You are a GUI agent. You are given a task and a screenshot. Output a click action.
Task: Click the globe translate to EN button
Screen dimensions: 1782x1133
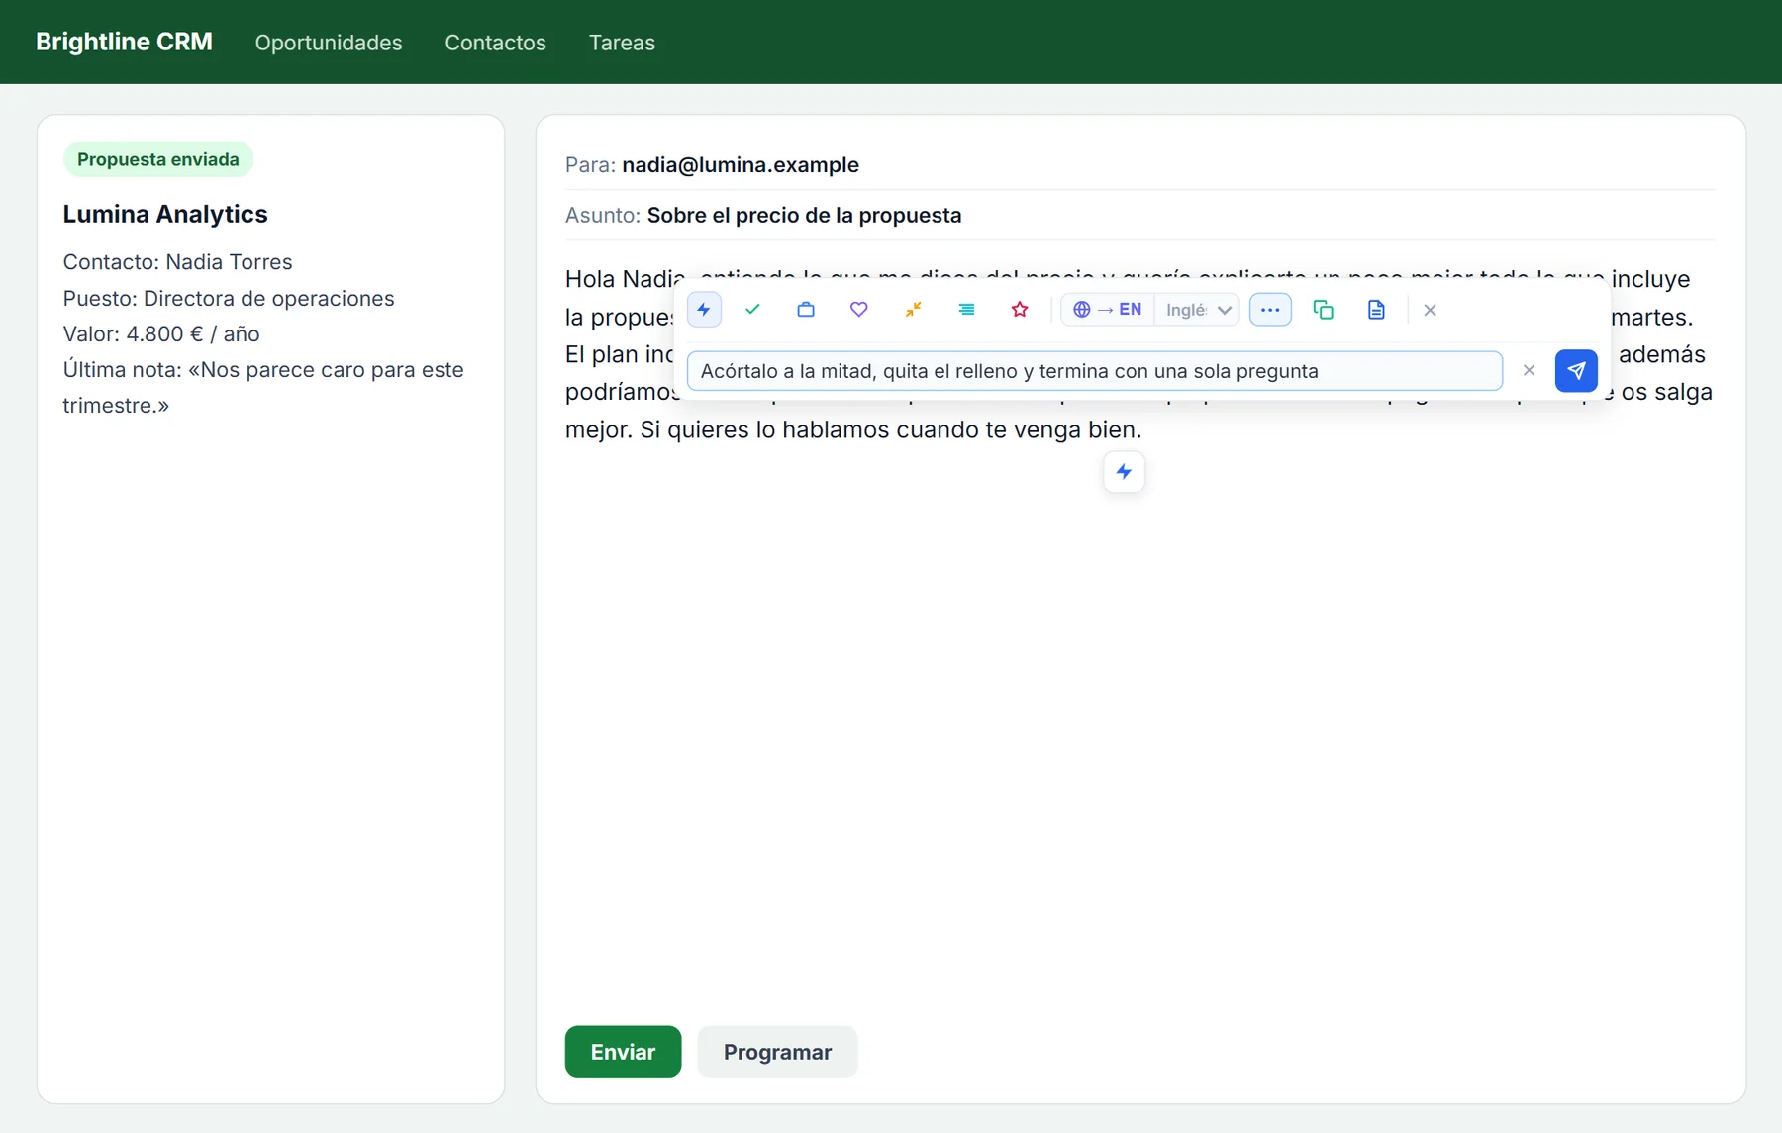(1107, 310)
